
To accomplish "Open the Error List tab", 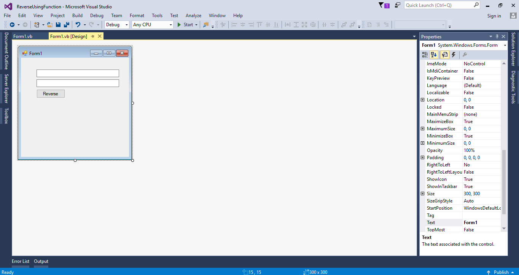I will click(21, 261).
